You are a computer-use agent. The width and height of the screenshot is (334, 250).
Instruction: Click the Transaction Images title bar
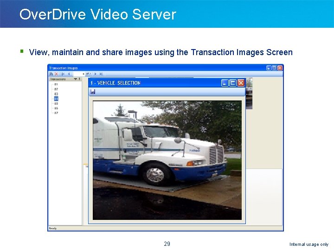[x=166, y=68]
